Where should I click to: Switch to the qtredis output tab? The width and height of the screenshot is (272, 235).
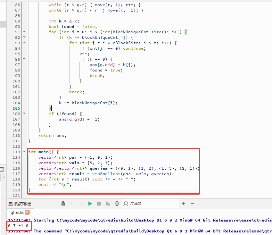point(17,213)
